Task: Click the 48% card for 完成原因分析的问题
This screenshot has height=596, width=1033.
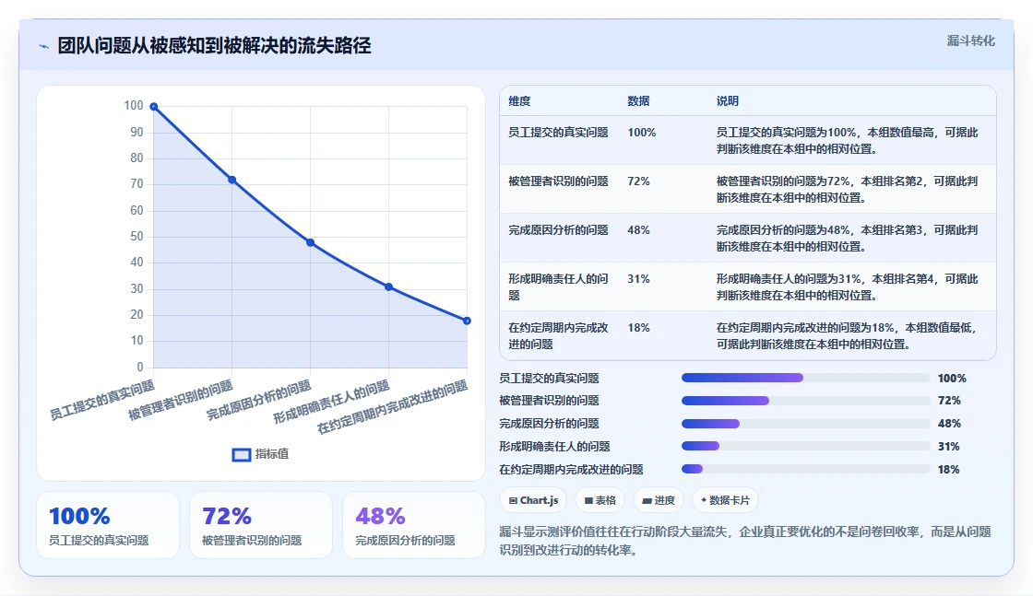Action: coord(414,525)
